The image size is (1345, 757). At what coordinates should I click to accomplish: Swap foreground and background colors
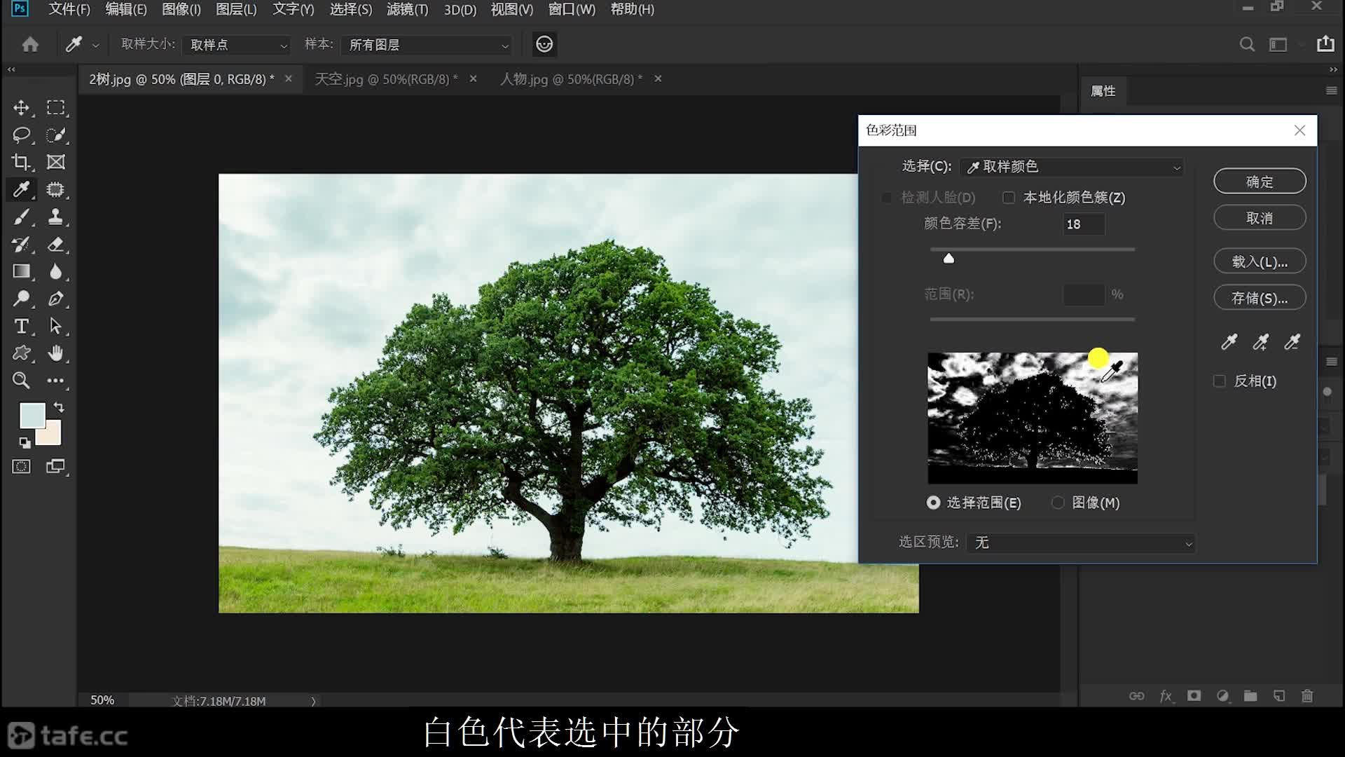pos(59,407)
